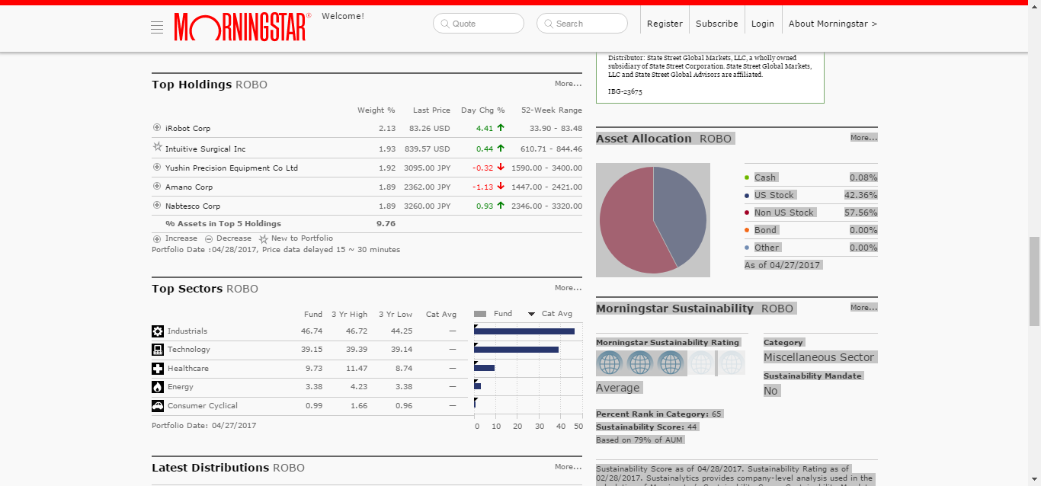The height and width of the screenshot is (486, 1041).
Task: Open More link for Morningstar Sustainability
Action: [864, 308]
